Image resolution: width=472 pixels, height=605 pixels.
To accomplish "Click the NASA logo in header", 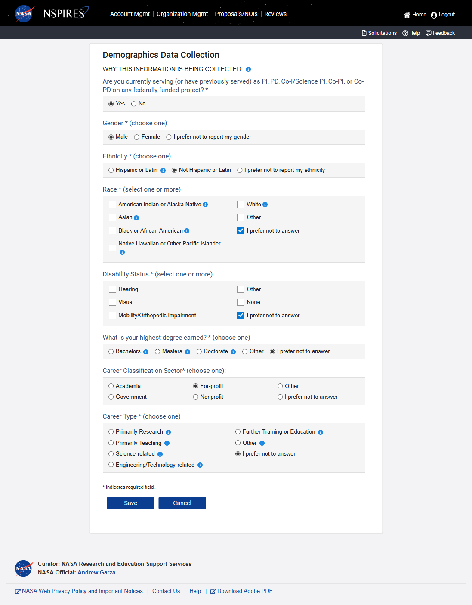I will pos(24,13).
